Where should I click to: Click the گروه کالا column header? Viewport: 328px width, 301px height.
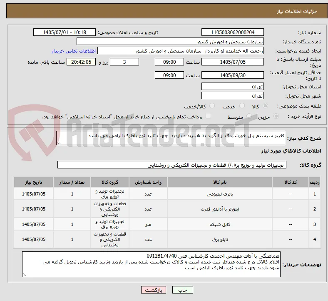110,182
